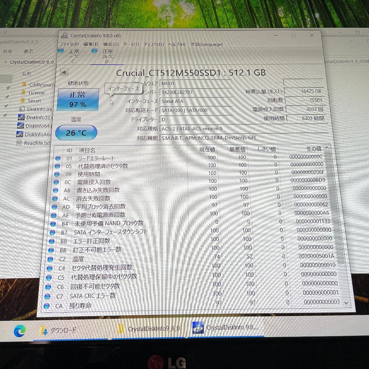Open the ファイル(F) menu

pyautogui.click(x=69, y=44)
